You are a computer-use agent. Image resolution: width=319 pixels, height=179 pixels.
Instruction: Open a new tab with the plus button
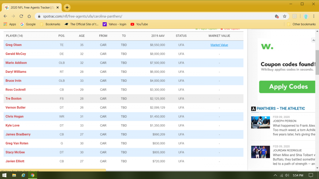(x=67, y=8)
